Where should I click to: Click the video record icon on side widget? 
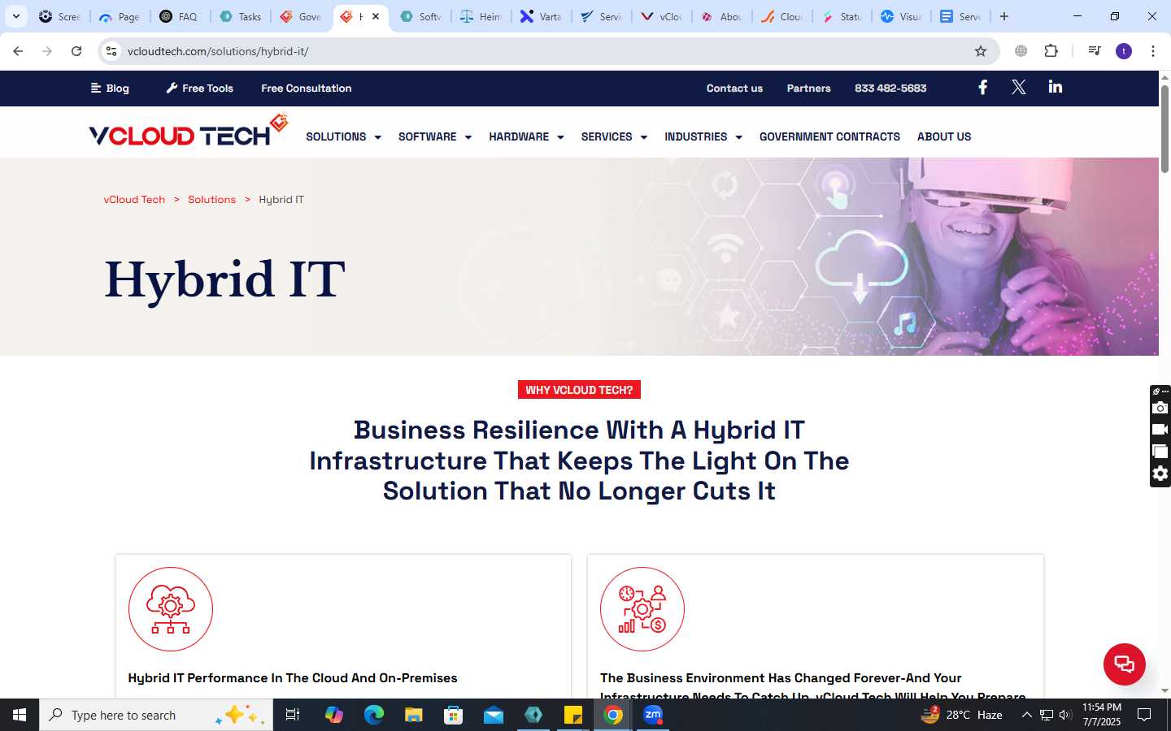pos(1160,430)
